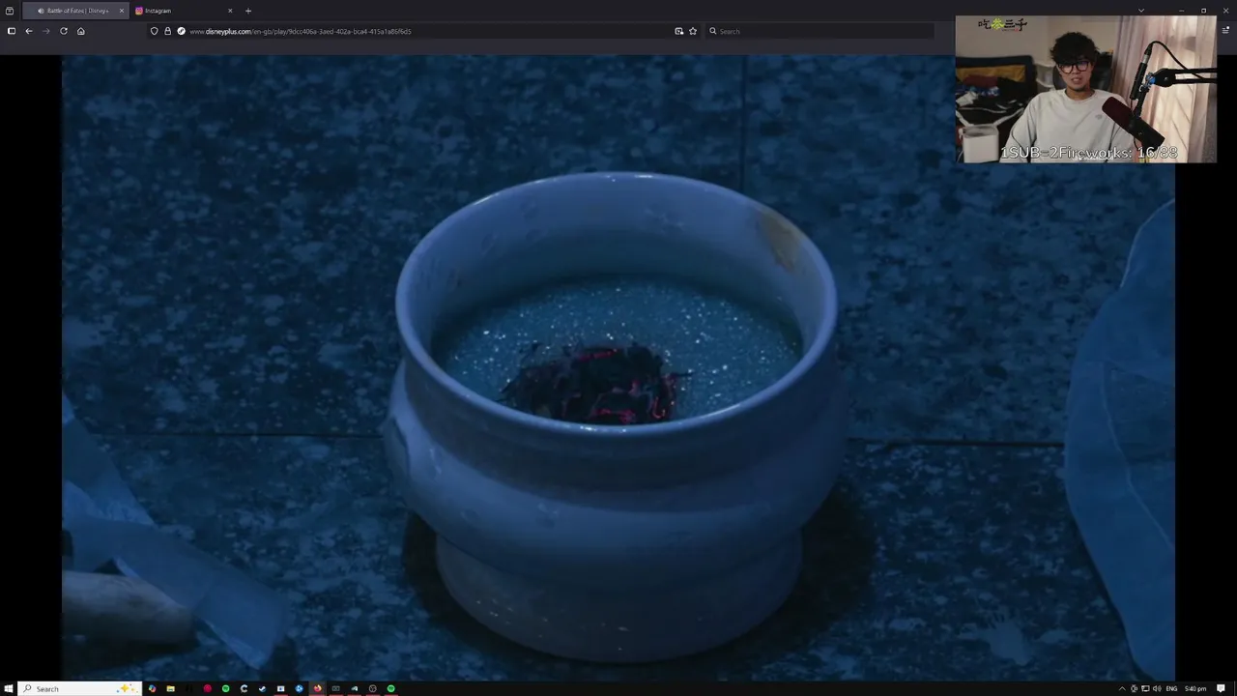Image resolution: width=1237 pixels, height=696 pixels.
Task: Close the Instagram tab
Action: pyautogui.click(x=230, y=11)
